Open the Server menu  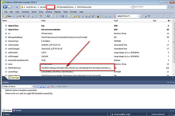[34, 12]
